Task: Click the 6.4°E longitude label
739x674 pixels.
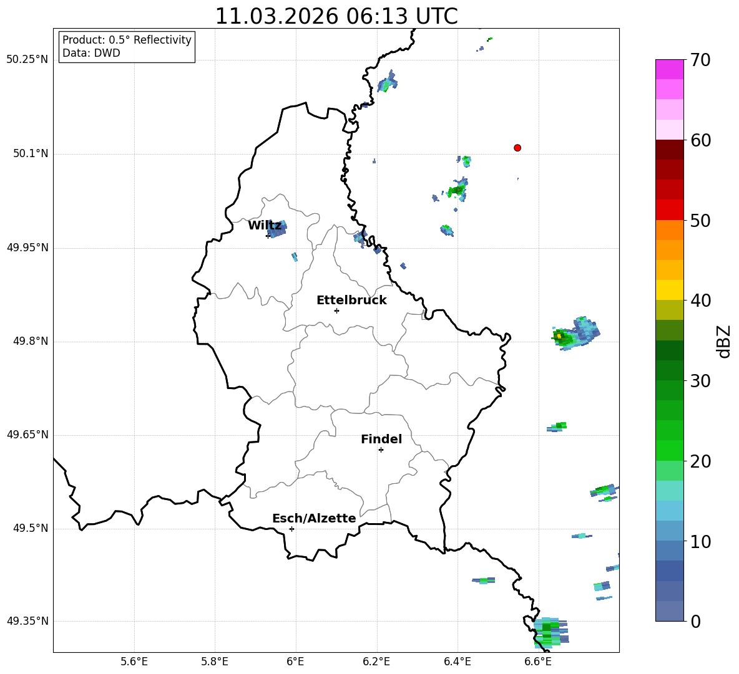Action: click(457, 662)
